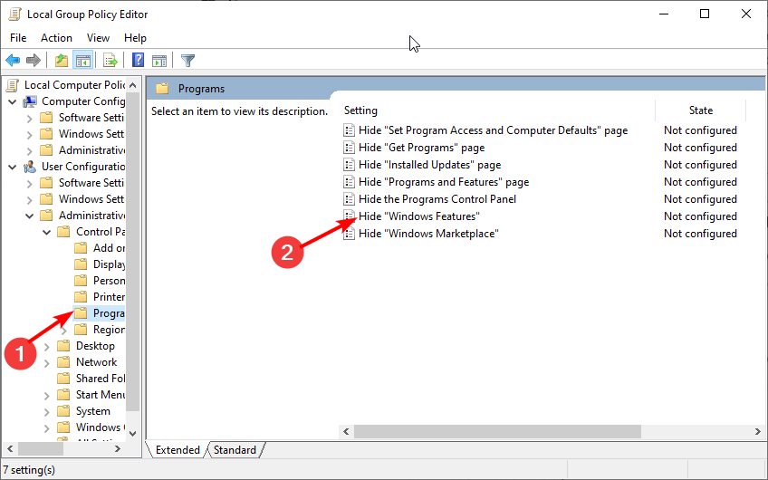The image size is (768, 480).
Task: Click the Desktop folder icon in tree
Action: point(63,346)
